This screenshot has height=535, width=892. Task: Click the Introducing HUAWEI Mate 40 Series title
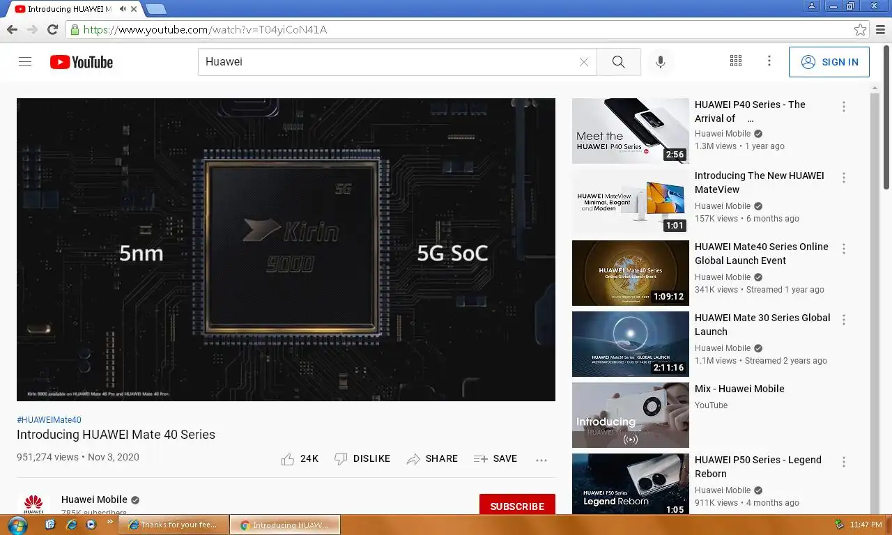click(x=116, y=435)
